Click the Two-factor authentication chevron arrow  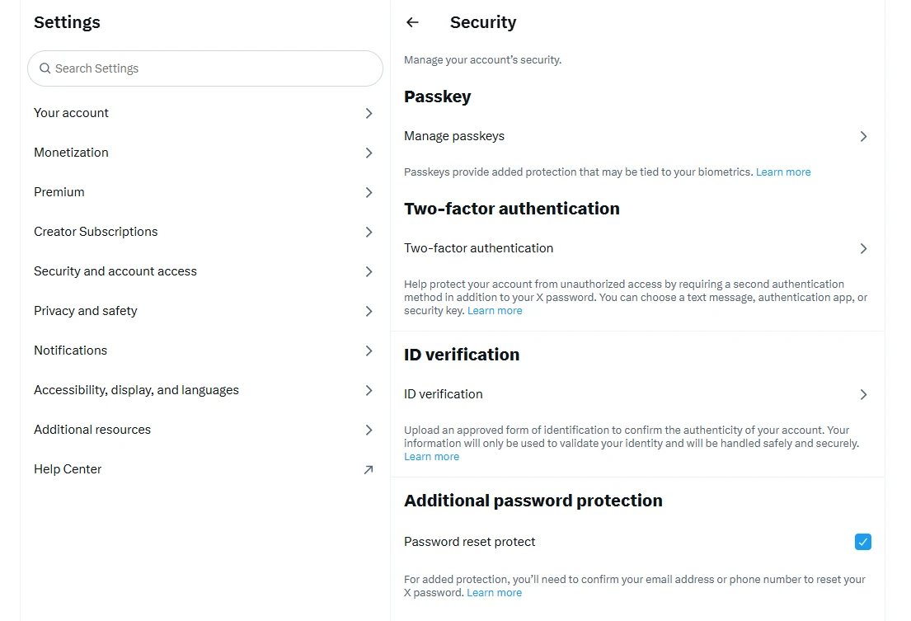[863, 248]
